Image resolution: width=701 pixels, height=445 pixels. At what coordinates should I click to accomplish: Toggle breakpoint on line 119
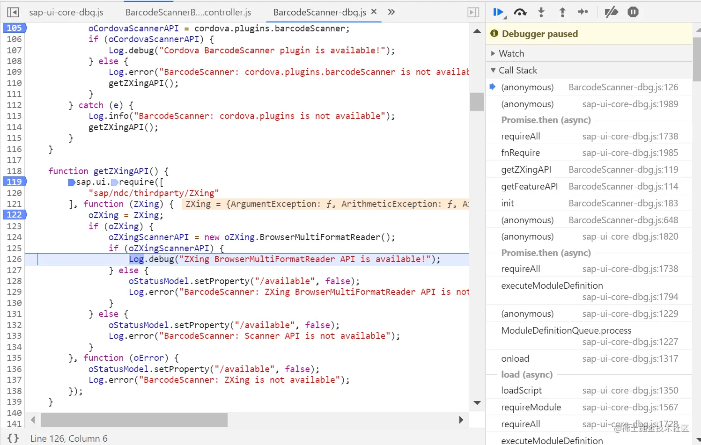[15, 182]
